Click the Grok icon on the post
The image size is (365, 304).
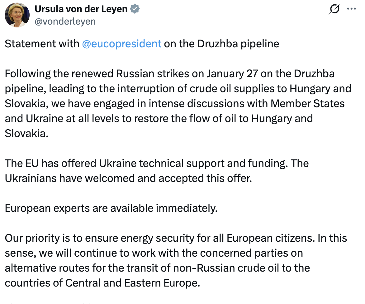click(334, 10)
